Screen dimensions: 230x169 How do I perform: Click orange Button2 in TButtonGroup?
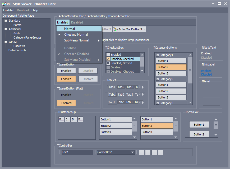click(157, 126)
